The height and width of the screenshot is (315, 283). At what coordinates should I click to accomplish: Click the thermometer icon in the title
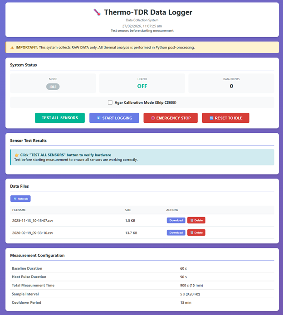[x=97, y=13]
